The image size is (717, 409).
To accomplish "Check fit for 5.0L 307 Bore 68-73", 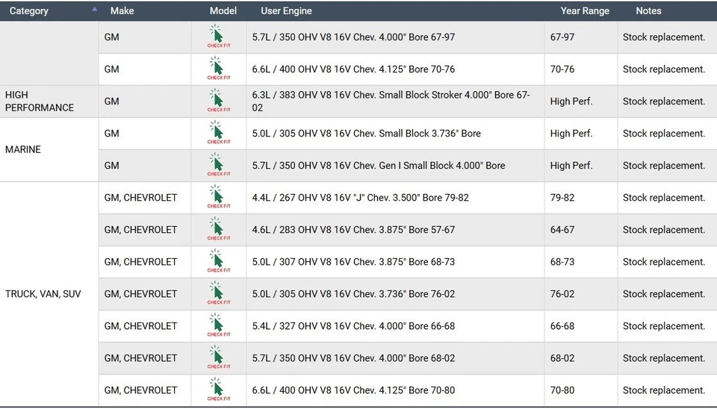I will (x=218, y=261).
